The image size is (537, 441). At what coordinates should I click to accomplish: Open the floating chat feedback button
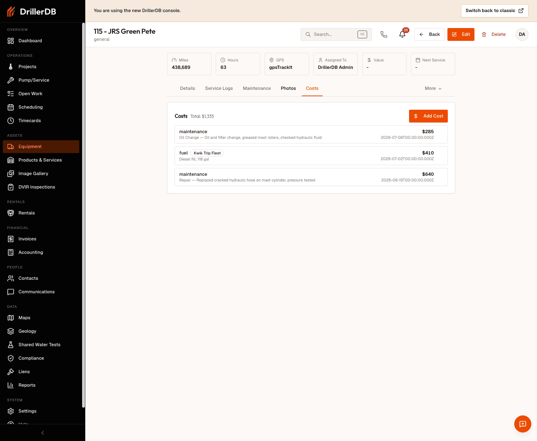[523, 424]
